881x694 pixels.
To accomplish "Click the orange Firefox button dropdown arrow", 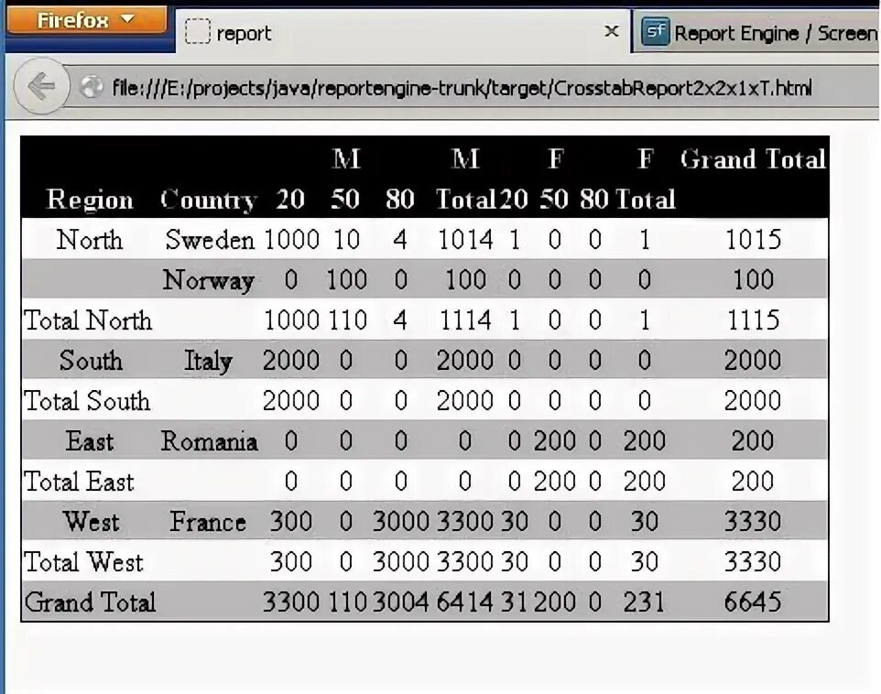I will coord(127,17).
